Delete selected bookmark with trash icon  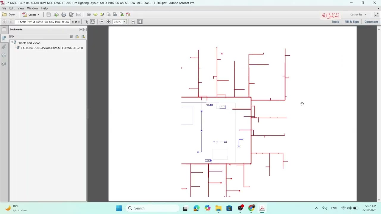click(71, 37)
